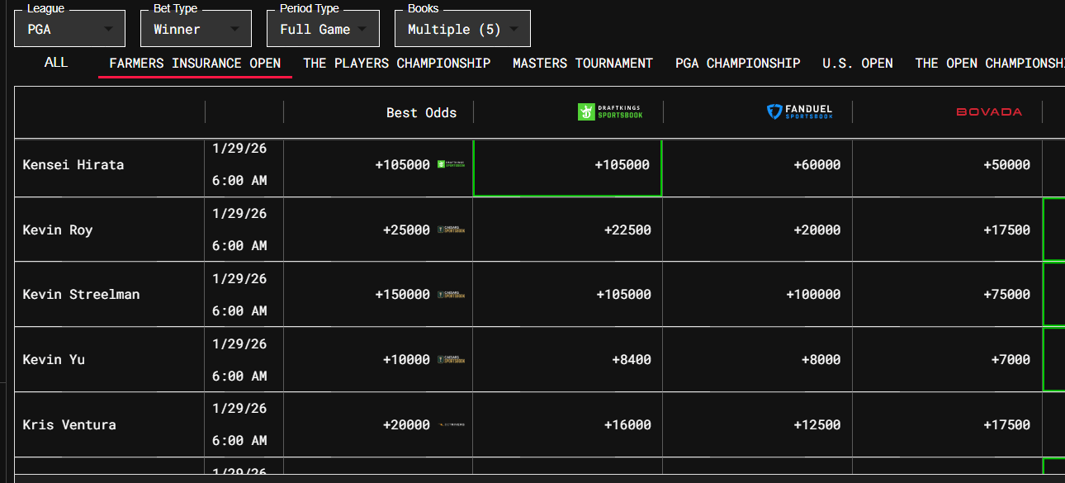Viewport: 1065px width, 483px height.
Task: Switch to The Players Championship tab
Action: tap(397, 64)
